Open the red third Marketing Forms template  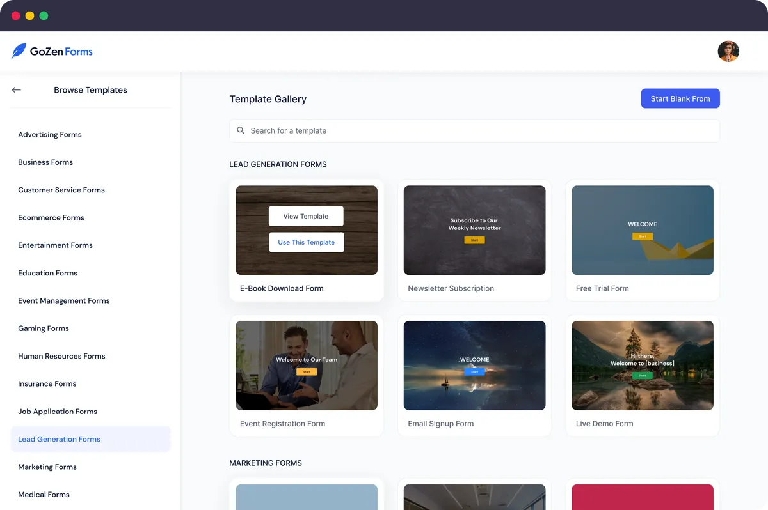(x=643, y=497)
